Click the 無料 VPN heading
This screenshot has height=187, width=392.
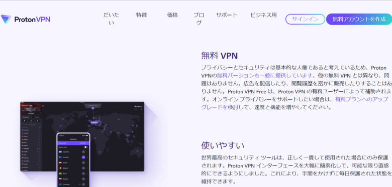(x=219, y=56)
